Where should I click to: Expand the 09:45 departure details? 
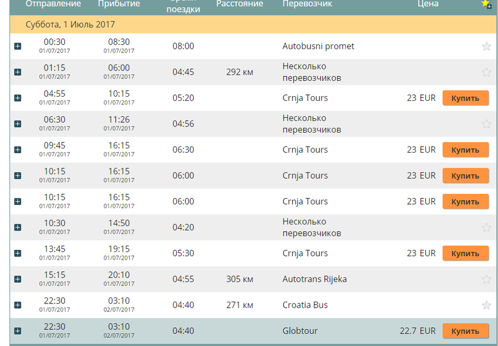click(x=18, y=150)
